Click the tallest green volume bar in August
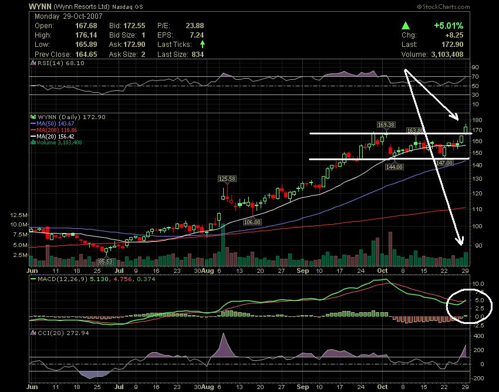Screen dimensions: 499x392 tap(222, 245)
